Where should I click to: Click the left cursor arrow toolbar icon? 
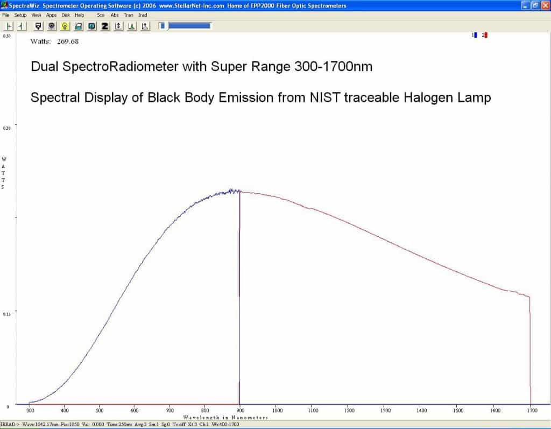10,26
